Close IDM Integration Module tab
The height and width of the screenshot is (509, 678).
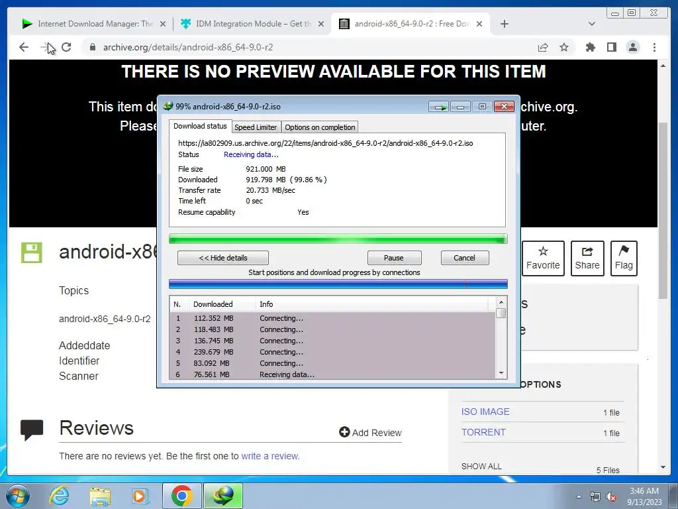[x=321, y=24]
